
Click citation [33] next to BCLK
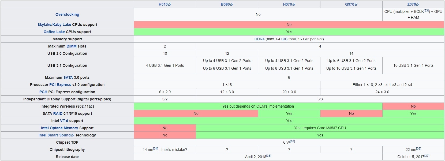click(x=426, y=11)
